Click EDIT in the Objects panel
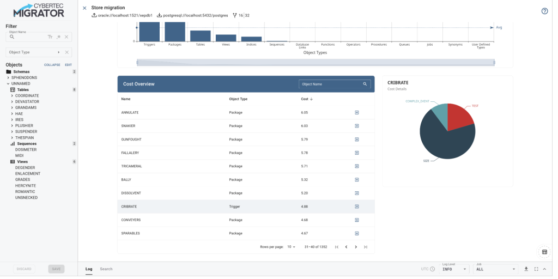 coord(68,65)
